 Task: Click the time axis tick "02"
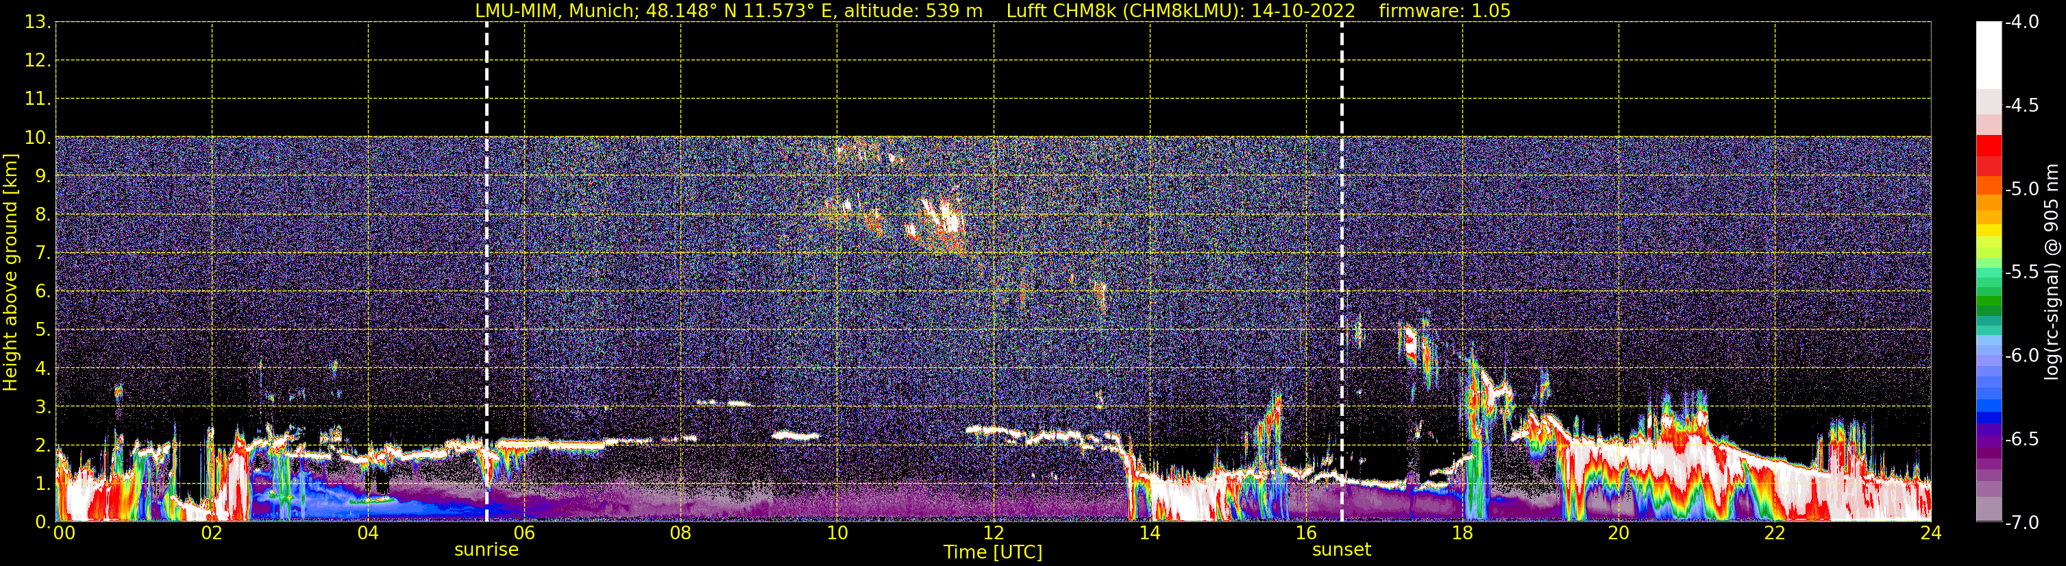[x=212, y=533]
